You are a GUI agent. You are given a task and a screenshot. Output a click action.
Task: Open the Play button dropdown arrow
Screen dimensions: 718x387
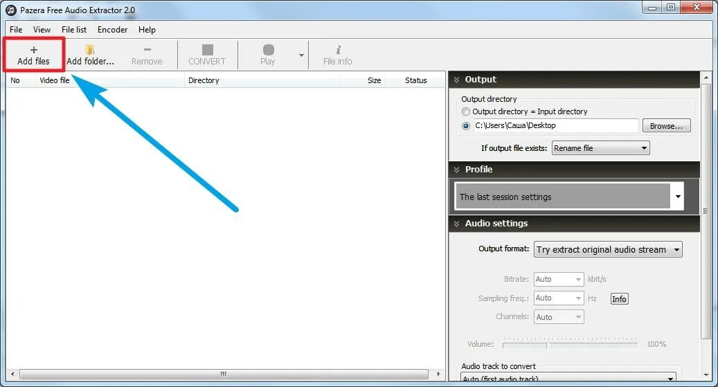(301, 55)
